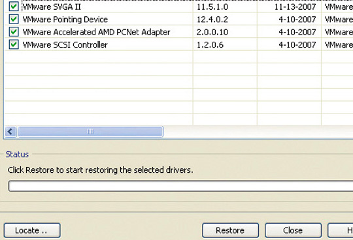Select the VMware SCSI Controller name

coord(65,45)
